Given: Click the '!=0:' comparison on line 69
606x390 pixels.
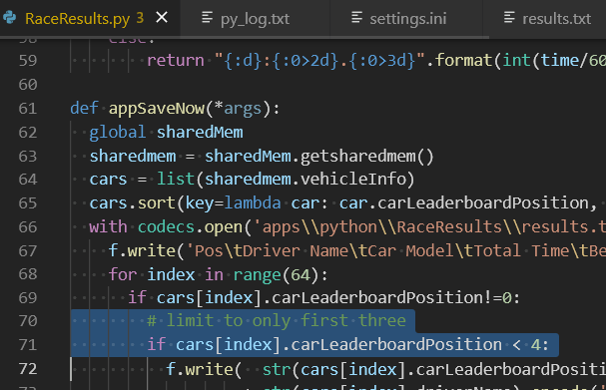Looking at the screenshot, I should [x=501, y=297].
